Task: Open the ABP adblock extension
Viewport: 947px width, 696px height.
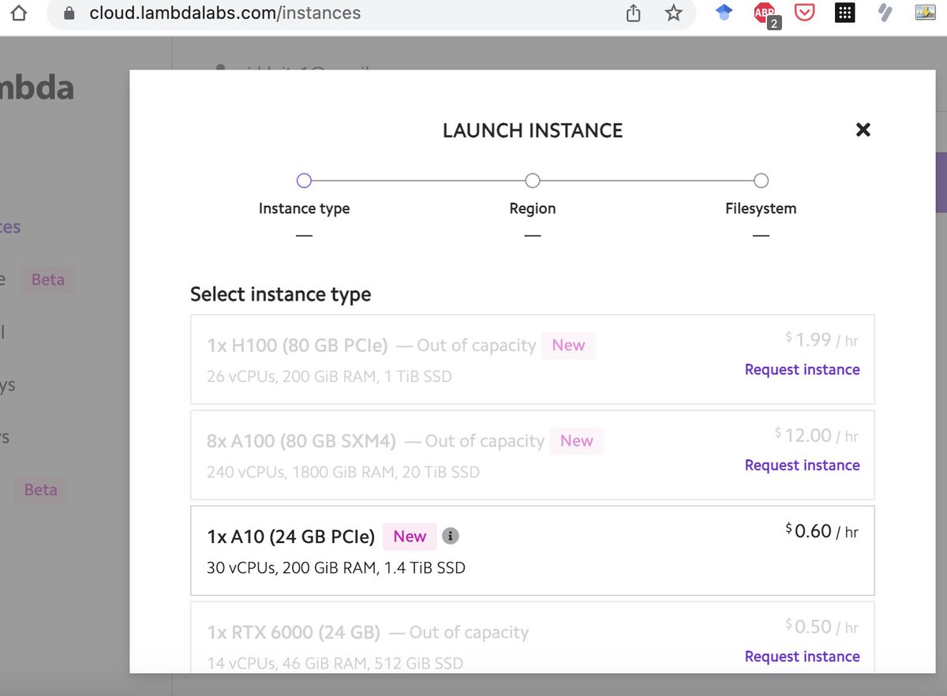Action: pos(765,14)
